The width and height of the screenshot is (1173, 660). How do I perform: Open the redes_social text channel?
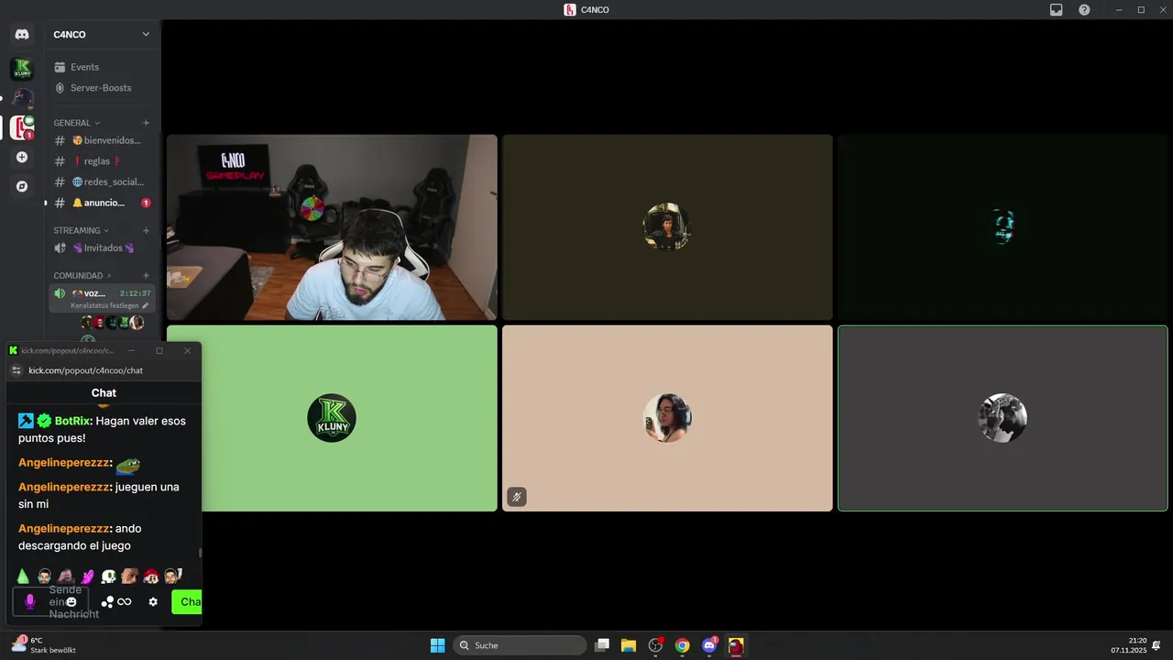102,181
